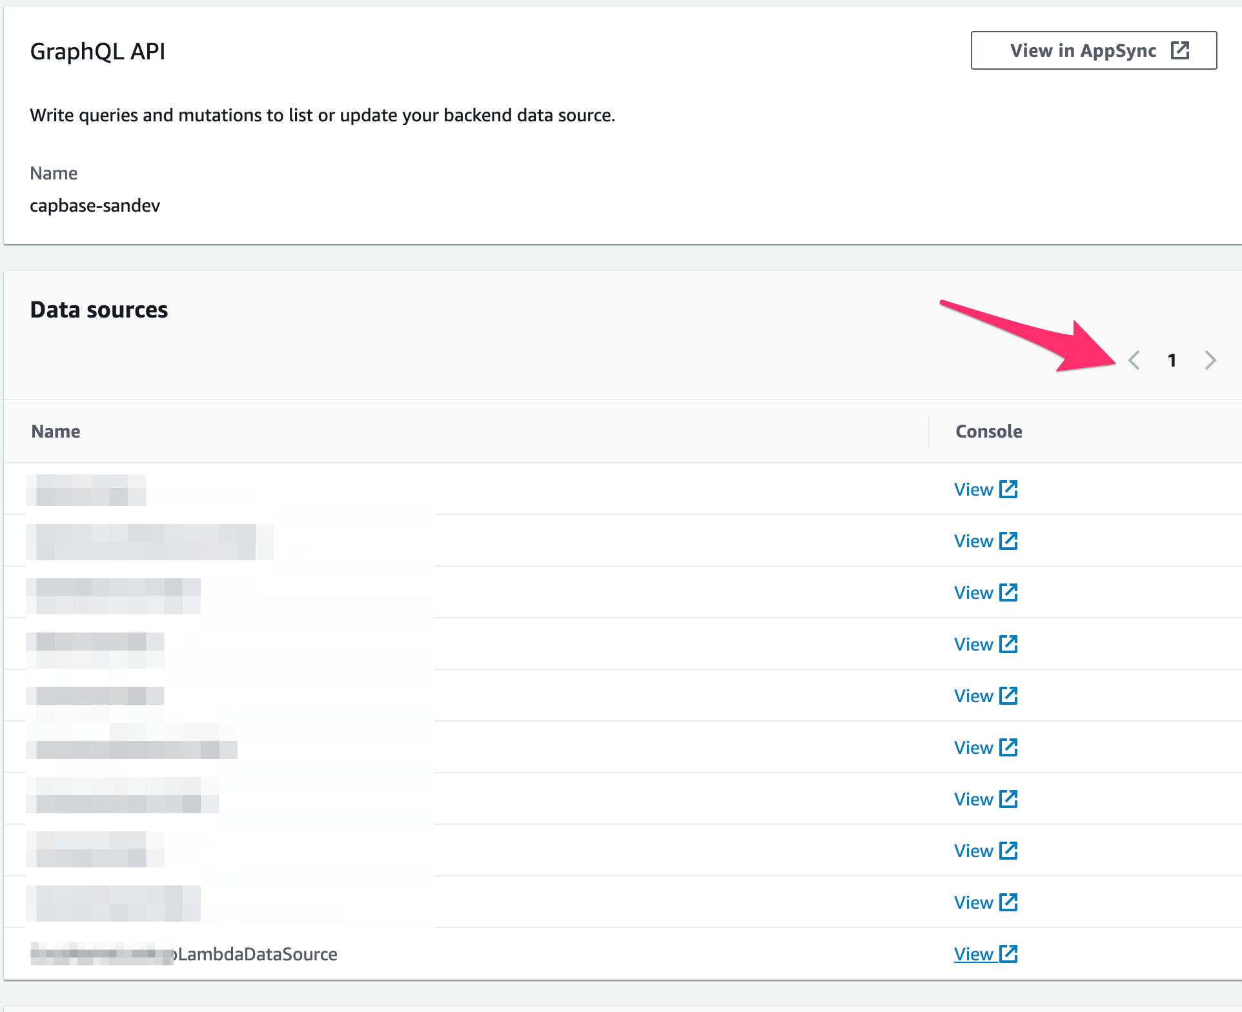Select page number 1 in pagination
This screenshot has width=1242, height=1012.
point(1172,360)
